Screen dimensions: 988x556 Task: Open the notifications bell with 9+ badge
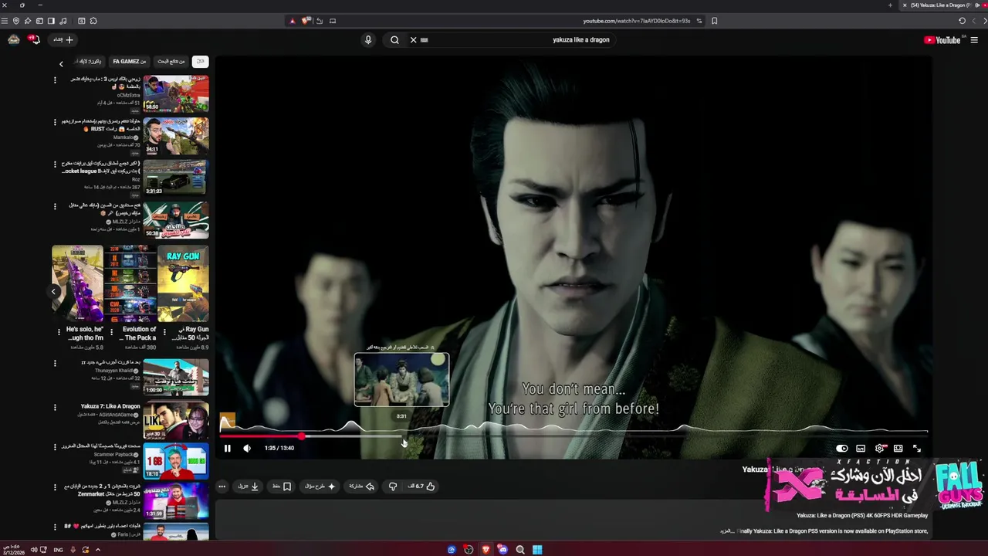(x=34, y=39)
